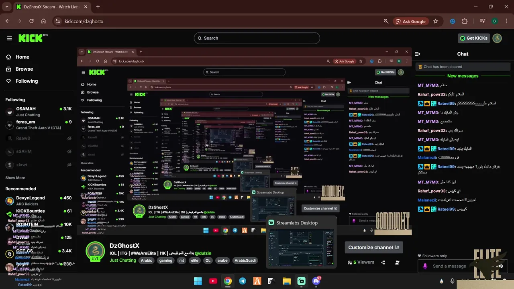514x289 pixels.
Task: Click the live stream video player
Action: pos(244,141)
